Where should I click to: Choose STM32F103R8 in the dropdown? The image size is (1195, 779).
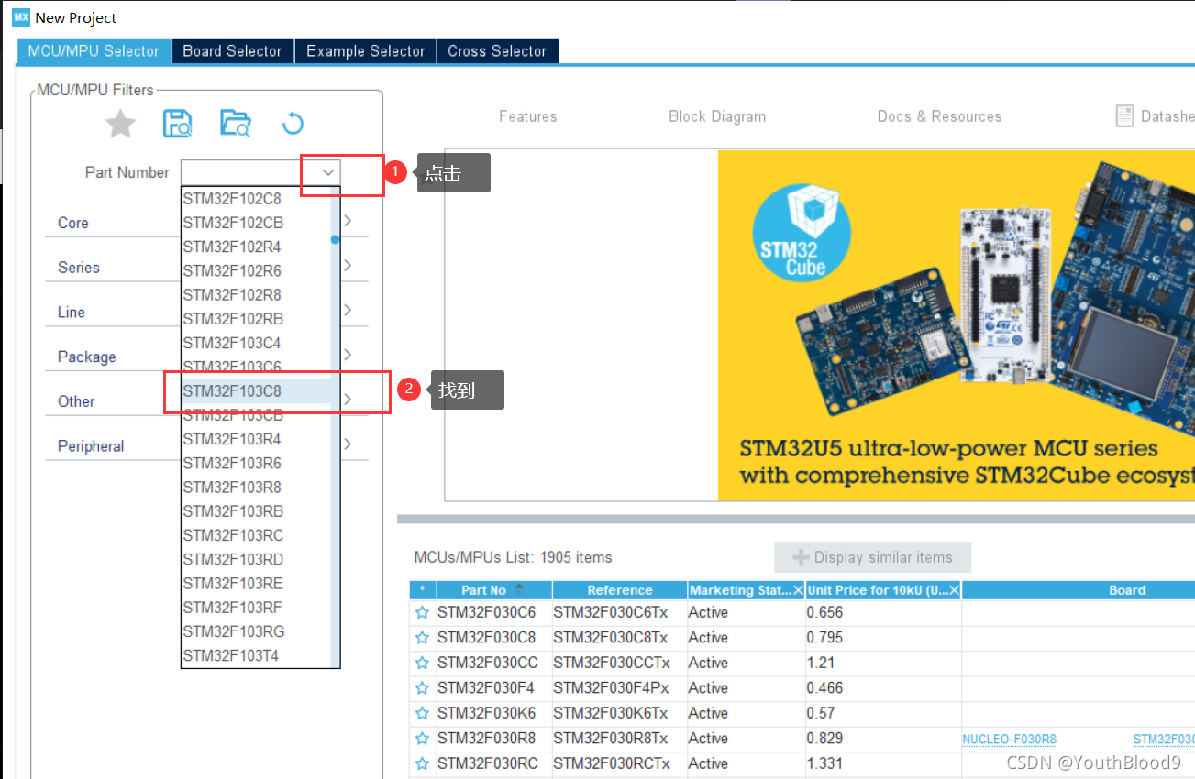[256, 487]
